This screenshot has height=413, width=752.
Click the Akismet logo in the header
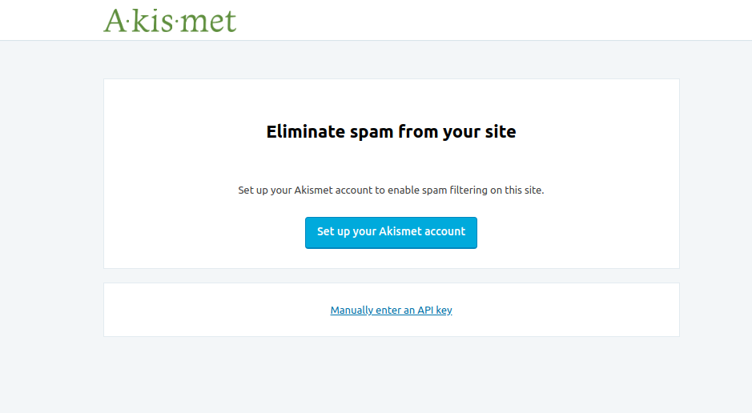point(170,20)
